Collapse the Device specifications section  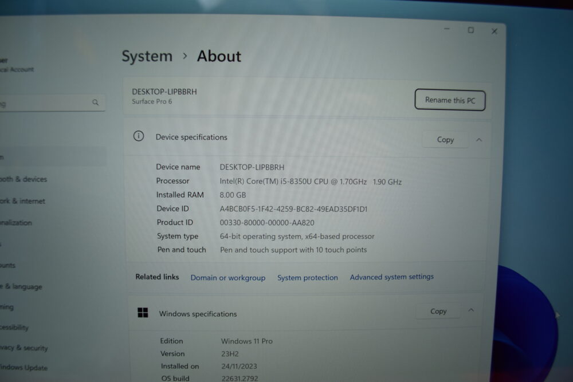click(x=478, y=140)
